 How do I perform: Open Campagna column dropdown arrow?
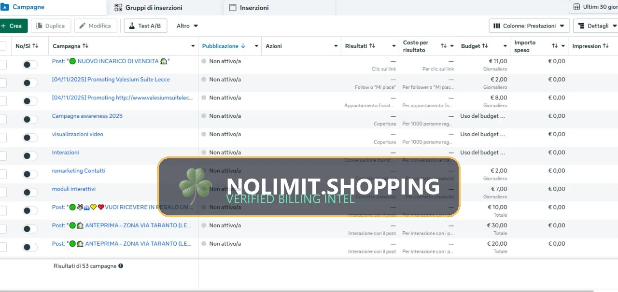click(x=193, y=46)
